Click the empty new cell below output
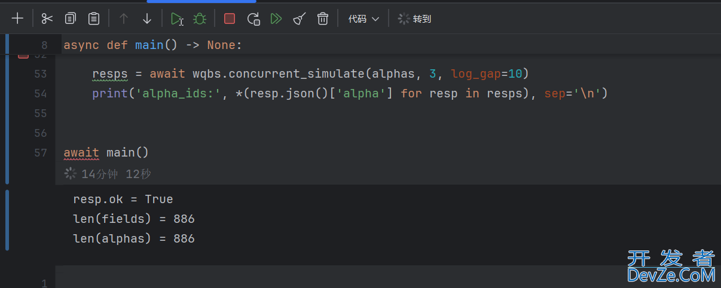 pyautogui.click(x=388, y=277)
